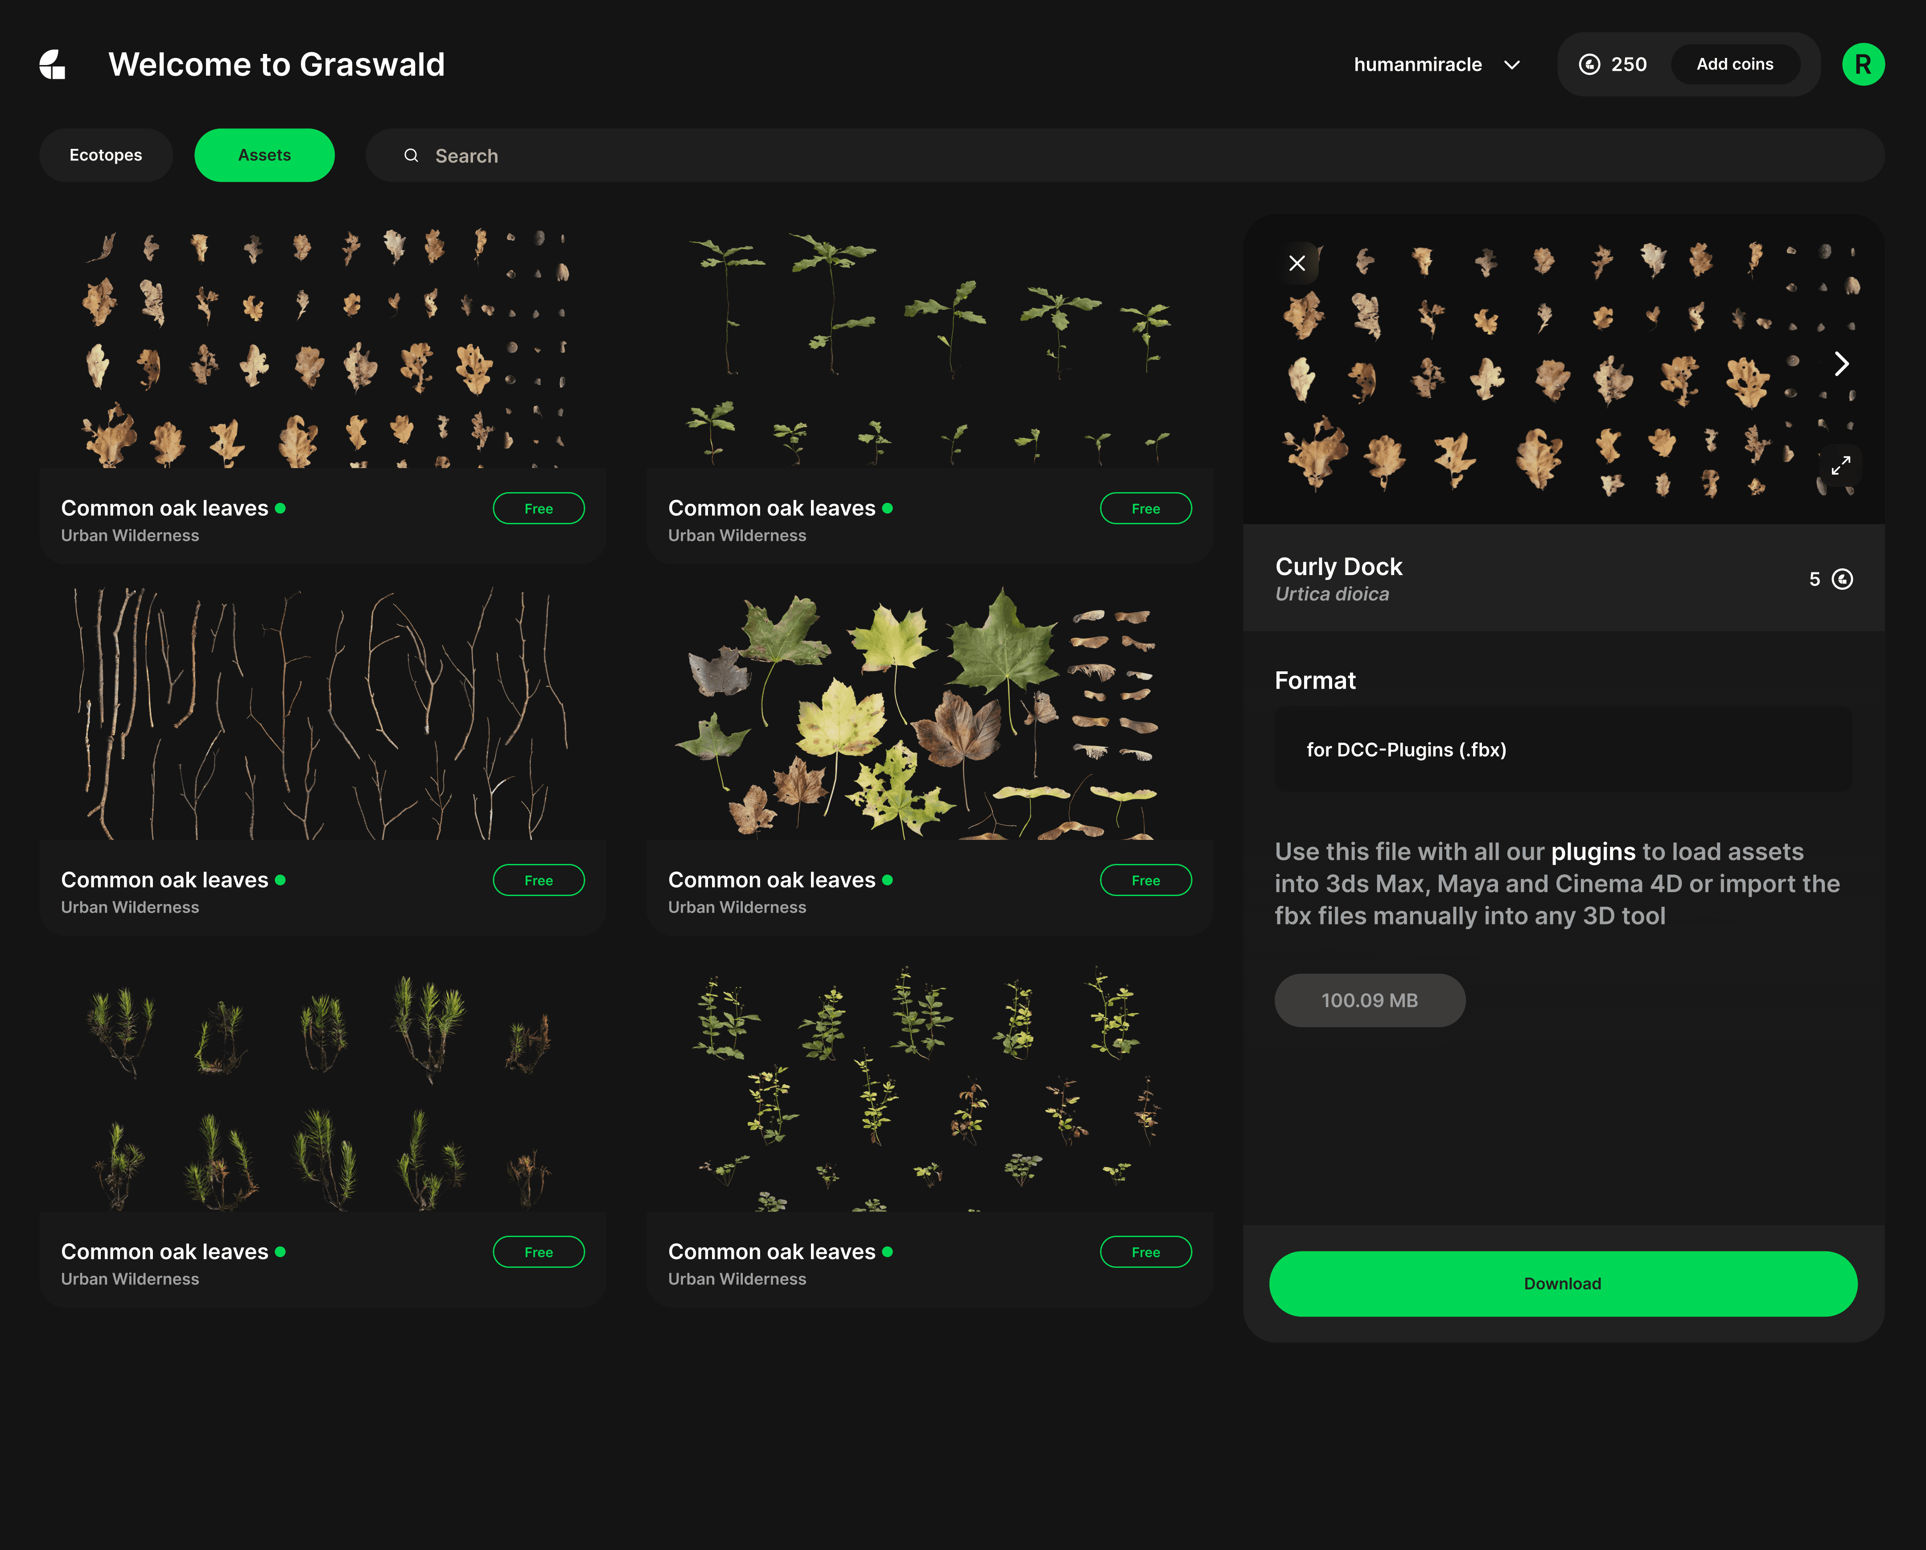1926x1550 pixels.
Task: Expand preview image to fullscreen
Action: (x=1840, y=465)
